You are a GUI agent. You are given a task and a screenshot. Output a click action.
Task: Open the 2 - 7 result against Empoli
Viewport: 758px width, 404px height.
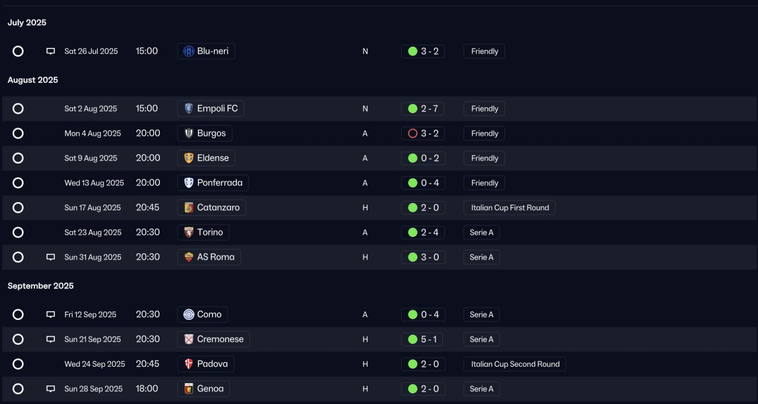pos(423,108)
